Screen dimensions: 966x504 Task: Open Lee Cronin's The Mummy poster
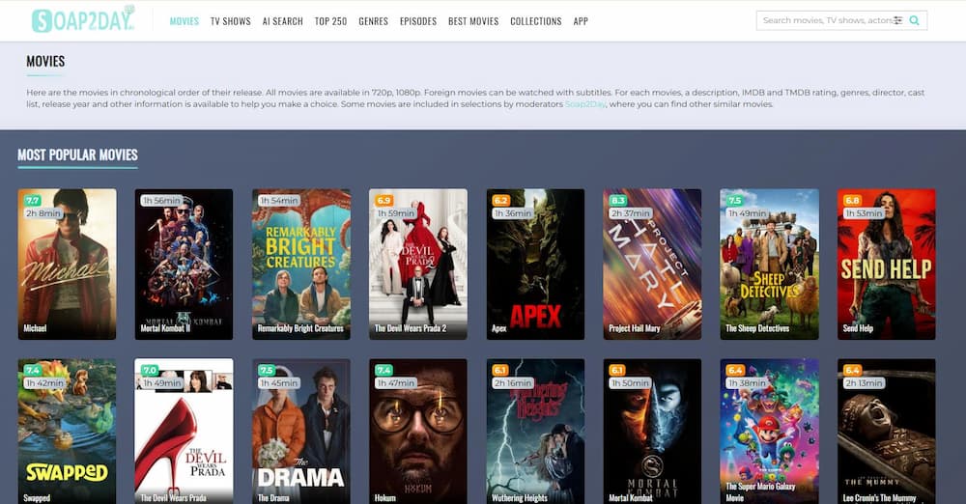tap(887, 432)
